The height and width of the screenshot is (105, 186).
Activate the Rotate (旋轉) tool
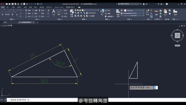(35, 10)
